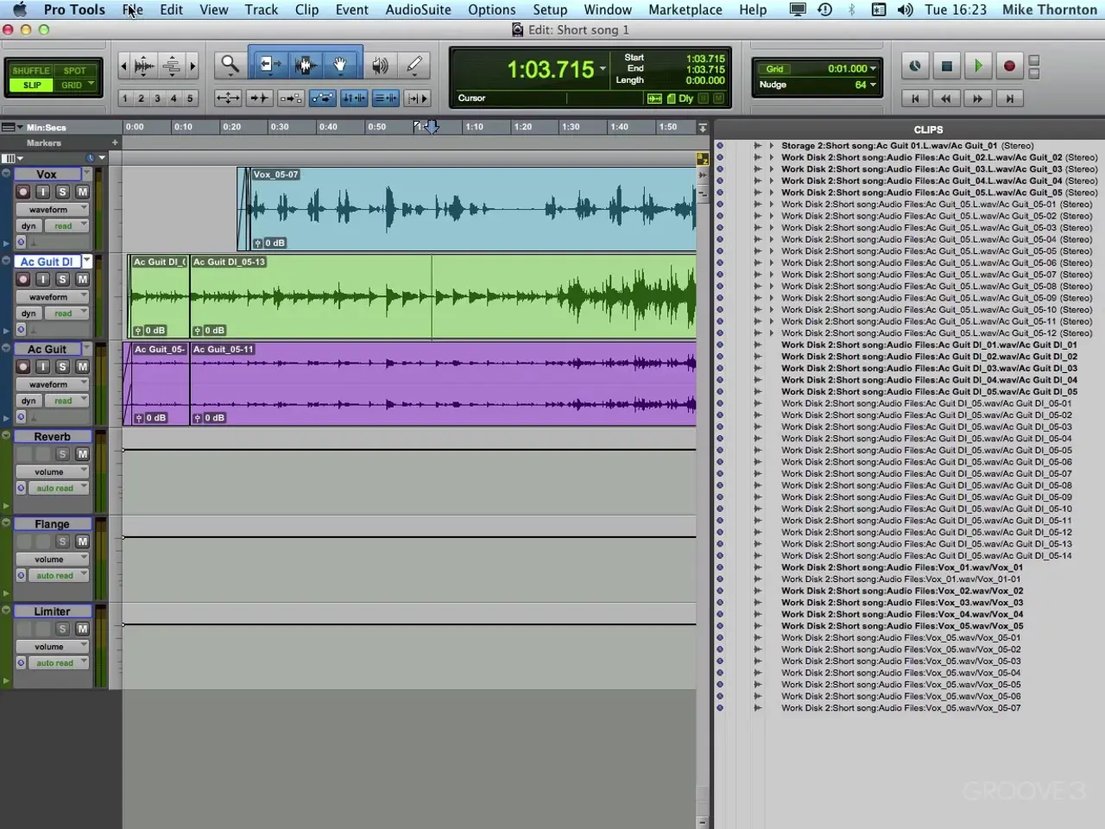This screenshot has width=1105, height=829.
Task: Select the Scrubber speaker tool
Action: pyautogui.click(x=380, y=65)
